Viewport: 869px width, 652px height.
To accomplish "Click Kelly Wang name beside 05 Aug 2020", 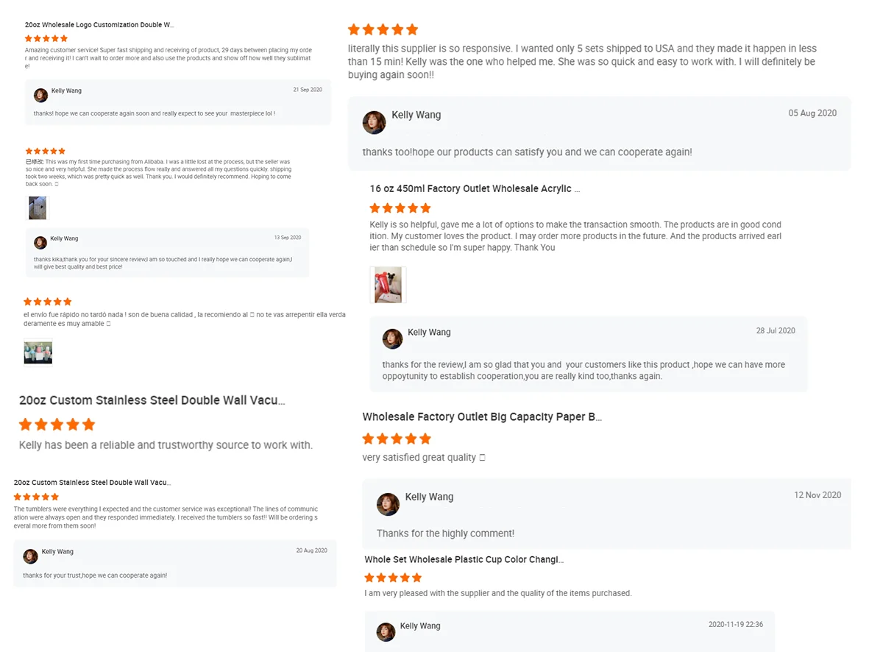I will click(x=416, y=115).
